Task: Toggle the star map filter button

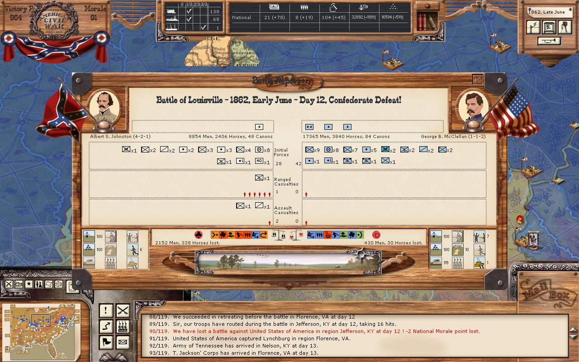Action: pyautogui.click(x=28, y=284)
